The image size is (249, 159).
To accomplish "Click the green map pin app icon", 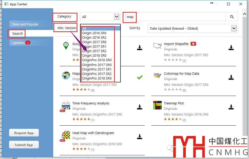I will pos(66,46).
